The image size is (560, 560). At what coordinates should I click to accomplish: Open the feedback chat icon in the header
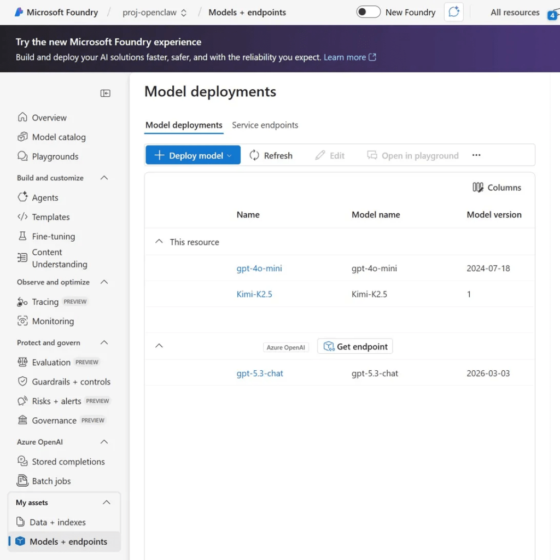(453, 13)
